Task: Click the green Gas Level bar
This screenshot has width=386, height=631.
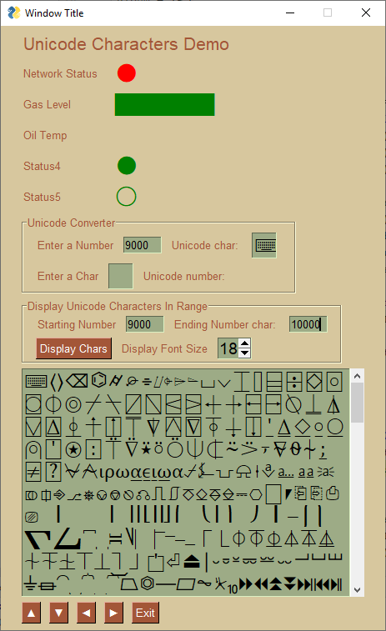Action: 164,105
